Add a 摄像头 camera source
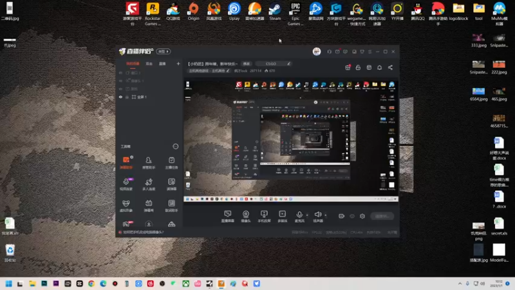The height and width of the screenshot is (290, 515). click(246, 216)
